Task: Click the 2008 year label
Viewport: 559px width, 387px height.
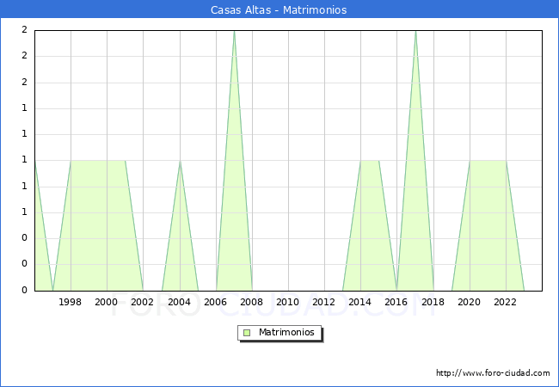Action: click(252, 302)
